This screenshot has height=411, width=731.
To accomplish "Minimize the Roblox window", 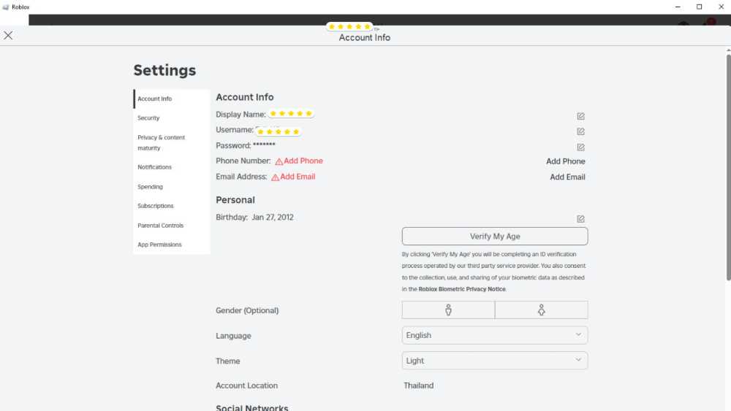I will pyautogui.click(x=678, y=7).
